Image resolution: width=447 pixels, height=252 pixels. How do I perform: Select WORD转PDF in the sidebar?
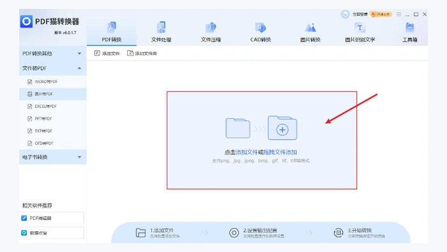(53, 82)
